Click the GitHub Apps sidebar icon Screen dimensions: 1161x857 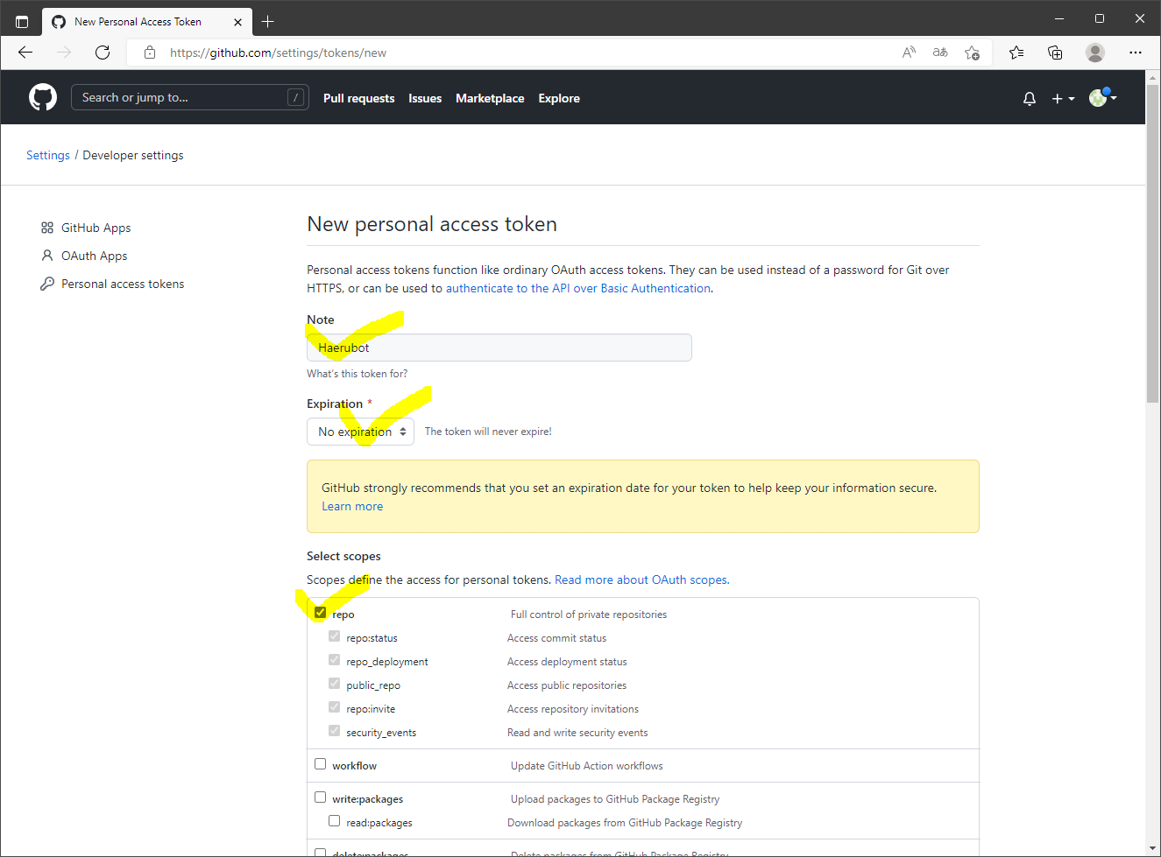pyautogui.click(x=47, y=228)
